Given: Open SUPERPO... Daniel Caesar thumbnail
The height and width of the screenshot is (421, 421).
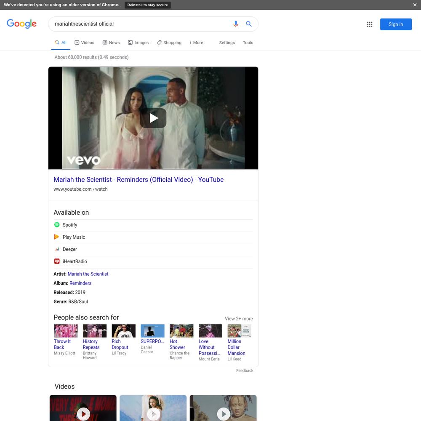Looking at the screenshot, I should pos(152,331).
